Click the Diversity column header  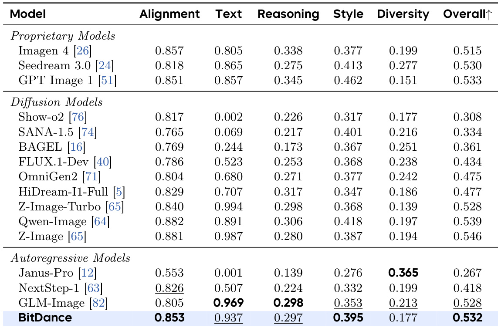pyautogui.click(x=403, y=14)
